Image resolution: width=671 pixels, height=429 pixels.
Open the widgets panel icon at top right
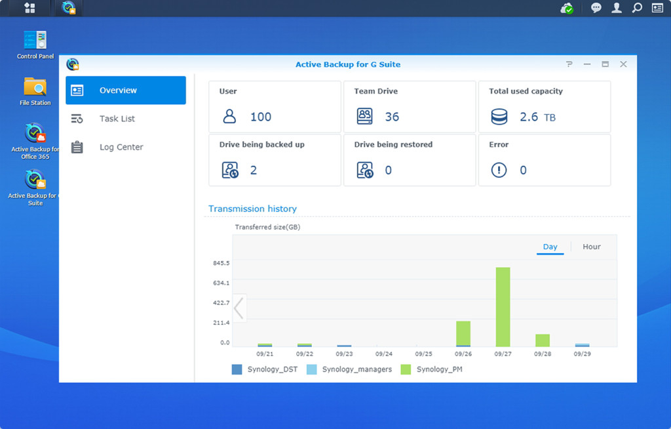click(x=658, y=8)
